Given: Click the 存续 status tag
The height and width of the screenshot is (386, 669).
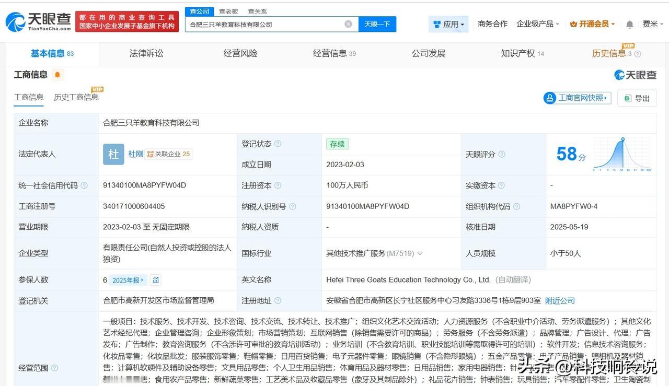Looking at the screenshot, I should click(x=337, y=144).
